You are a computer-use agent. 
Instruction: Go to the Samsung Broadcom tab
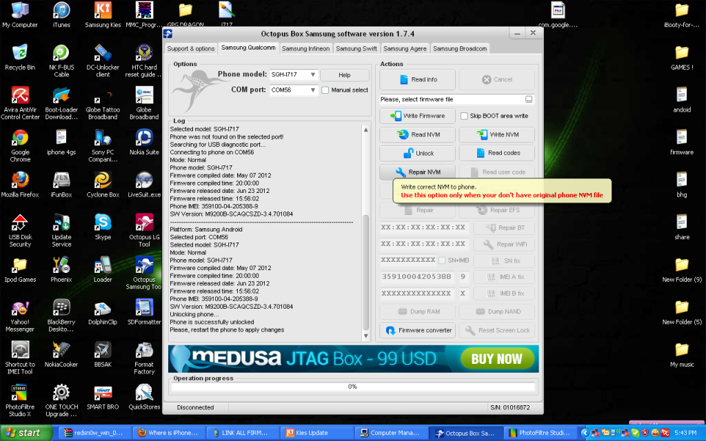click(460, 49)
